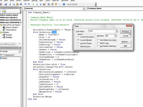Click the Replace... button
Viewport: 143px width, 107px height.
[125, 42]
